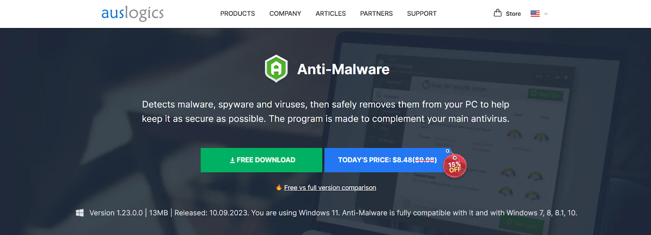Expand the language dropdown chevron
This screenshot has width=651, height=235.
(x=546, y=14)
